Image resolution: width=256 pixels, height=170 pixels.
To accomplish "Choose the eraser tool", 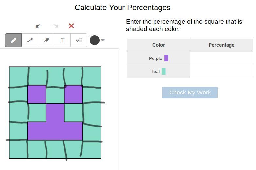I will (46, 40).
